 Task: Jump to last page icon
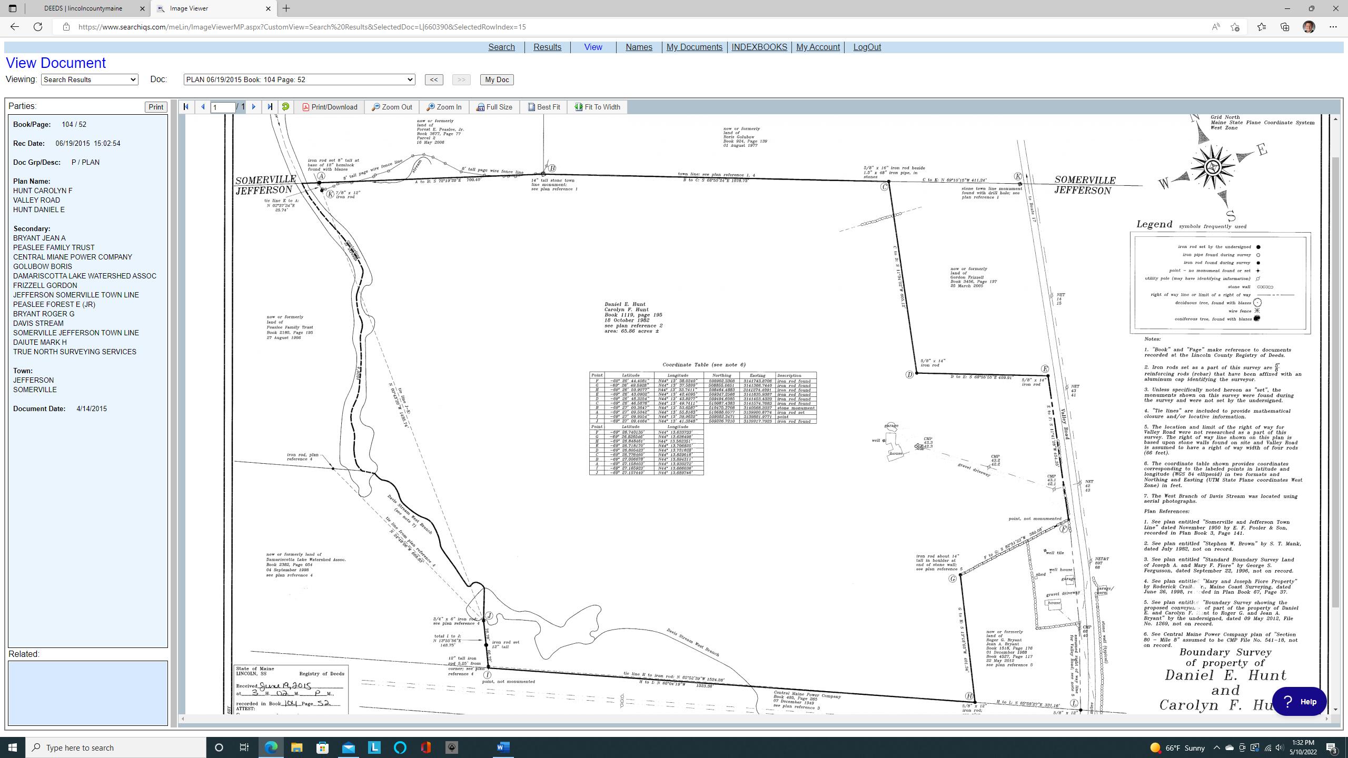pos(270,107)
